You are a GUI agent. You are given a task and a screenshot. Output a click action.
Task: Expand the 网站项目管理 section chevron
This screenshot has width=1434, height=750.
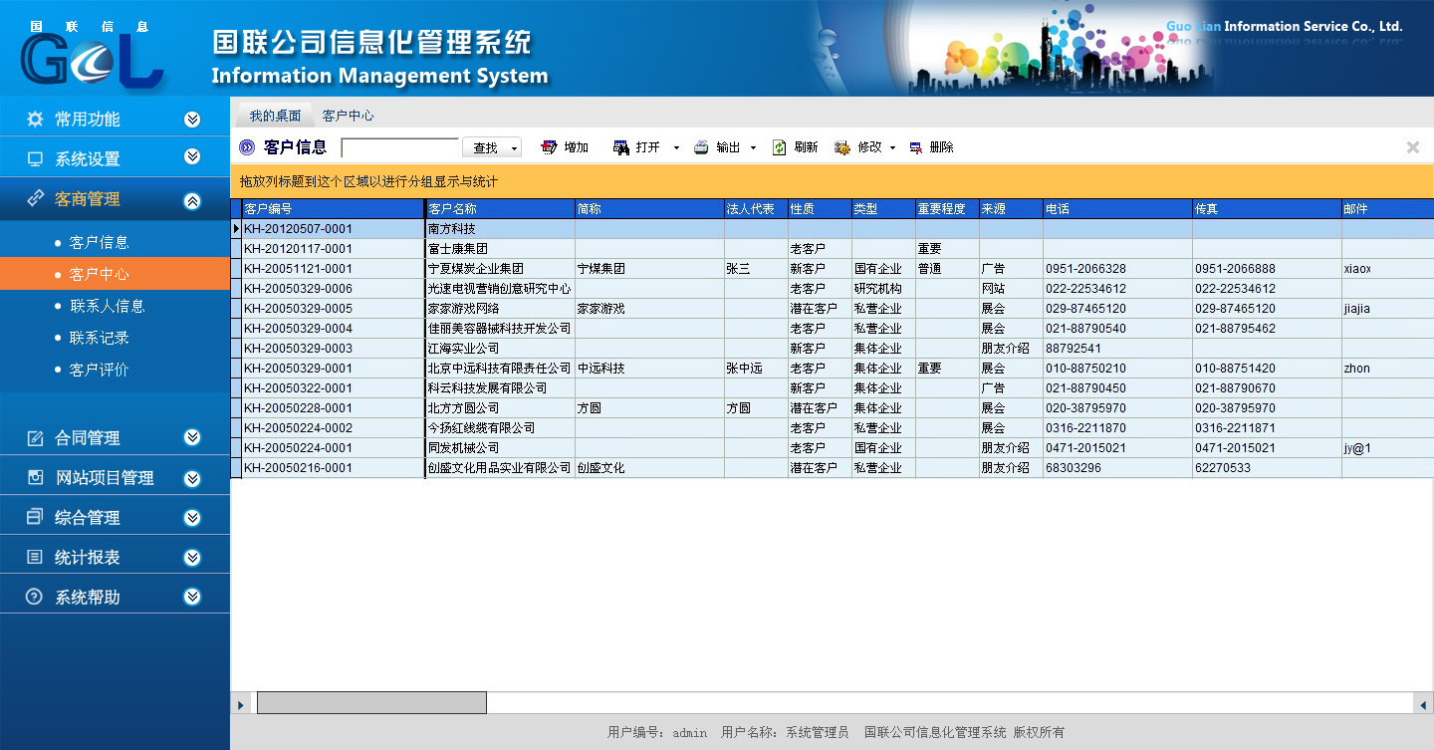[192, 478]
